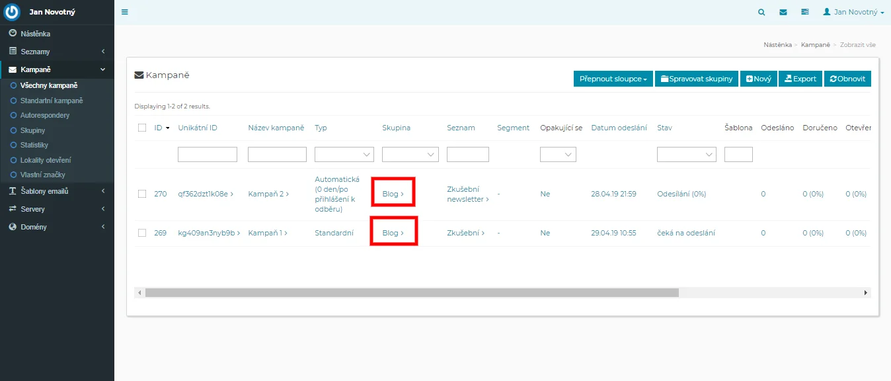891x381 pixels.
Task: Click the hamburger menu icon in top bar
Action: click(x=125, y=12)
